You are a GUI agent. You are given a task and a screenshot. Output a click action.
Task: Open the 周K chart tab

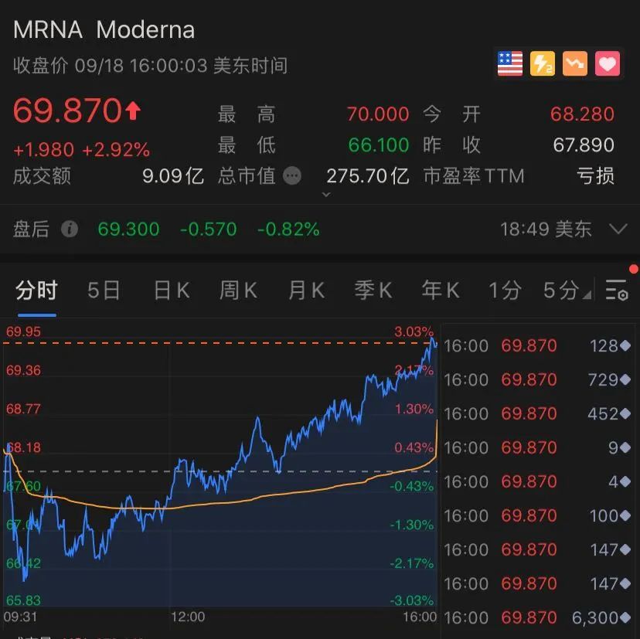point(238,291)
